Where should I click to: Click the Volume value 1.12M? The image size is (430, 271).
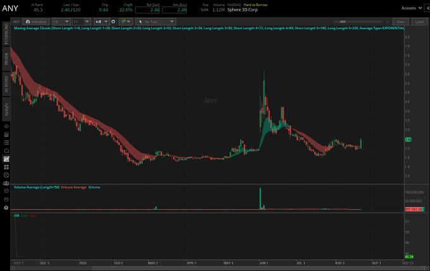[218, 10]
